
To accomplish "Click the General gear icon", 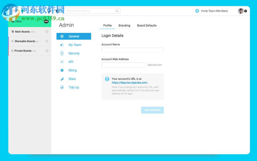I will (x=62, y=36).
